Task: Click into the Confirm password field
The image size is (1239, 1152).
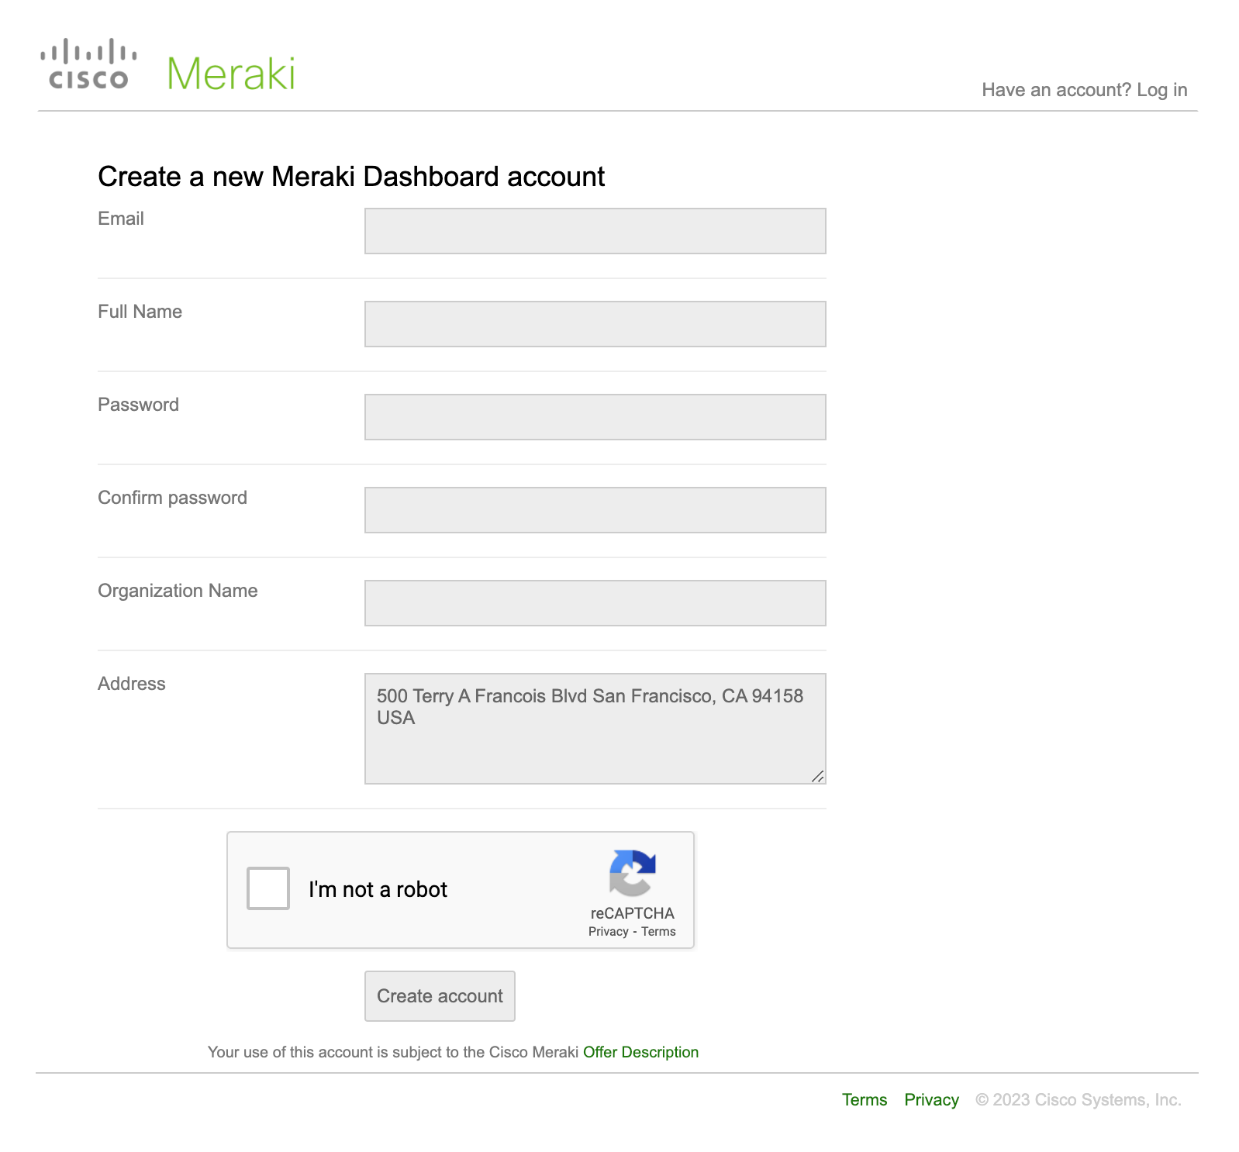Action: click(595, 510)
